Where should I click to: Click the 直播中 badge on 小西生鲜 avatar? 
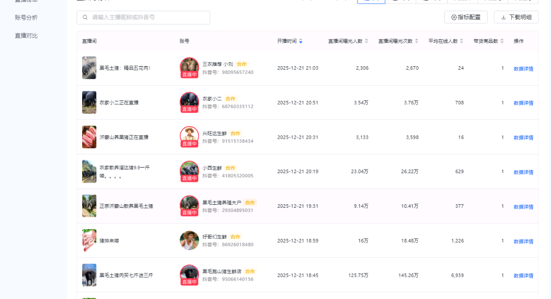point(189,177)
